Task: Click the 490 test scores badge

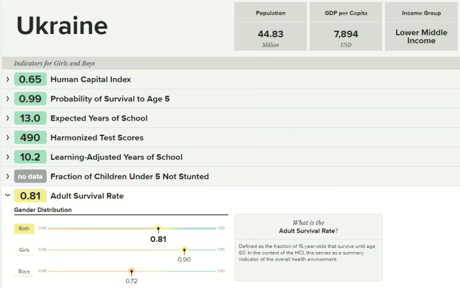Action: click(x=30, y=137)
